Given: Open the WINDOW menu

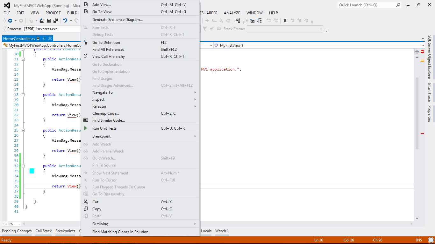Looking at the screenshot, I should point(254,13).
